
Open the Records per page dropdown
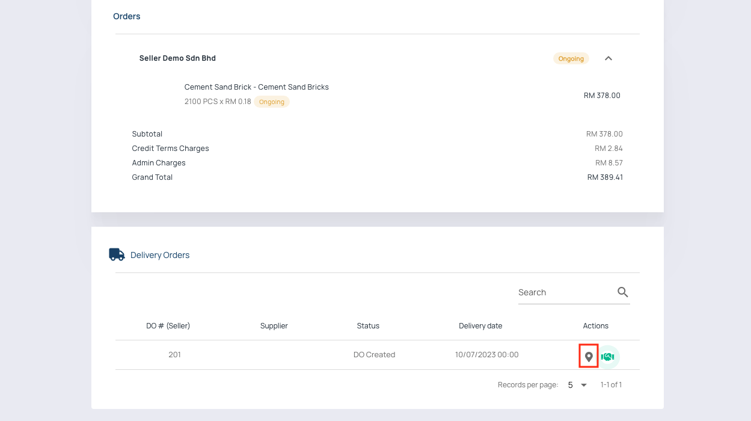click(577, 385)
